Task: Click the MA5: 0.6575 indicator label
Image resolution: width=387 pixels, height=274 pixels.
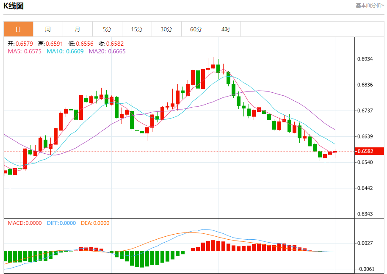Action: point(25,51)
